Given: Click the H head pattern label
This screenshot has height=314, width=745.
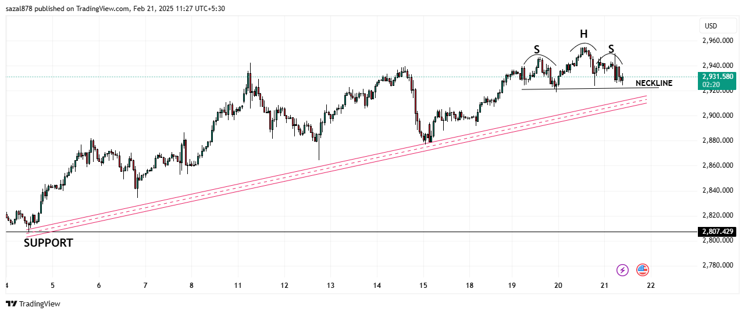Looking at the screenshot, I should click(x=583, y=34).
